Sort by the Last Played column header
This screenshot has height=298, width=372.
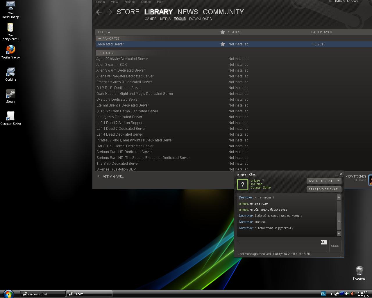point(341,32)
